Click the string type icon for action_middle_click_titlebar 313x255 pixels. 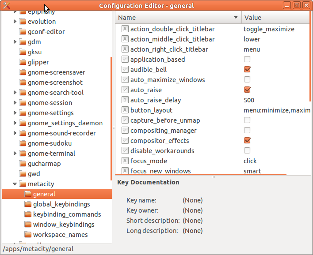click(x=125, y=39)
